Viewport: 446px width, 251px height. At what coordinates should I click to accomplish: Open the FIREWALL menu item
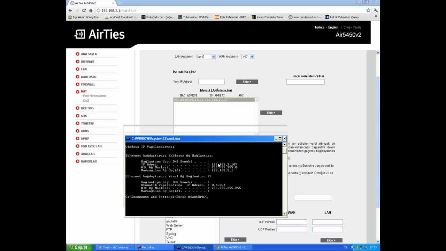coord(88,84)
